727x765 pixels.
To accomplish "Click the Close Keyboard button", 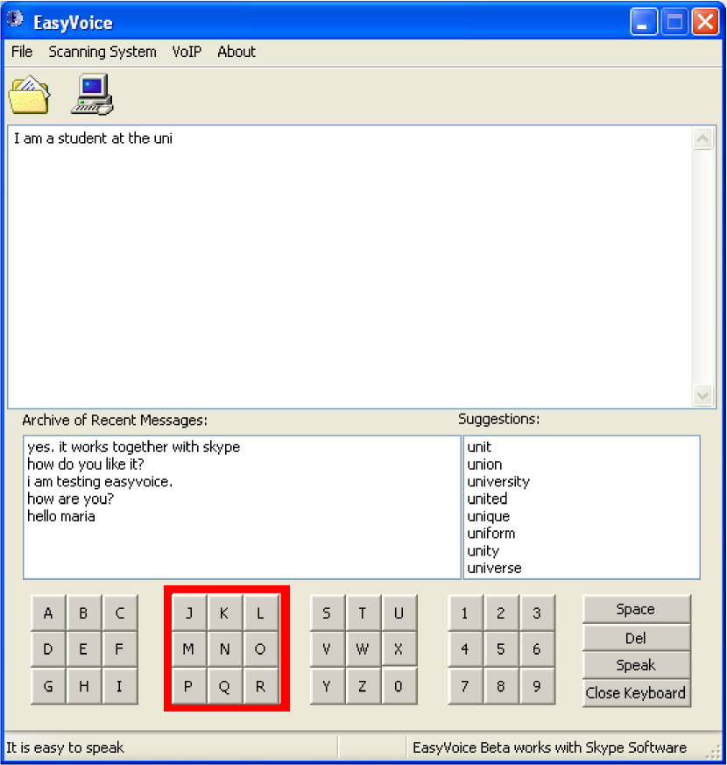I will 636,693.
